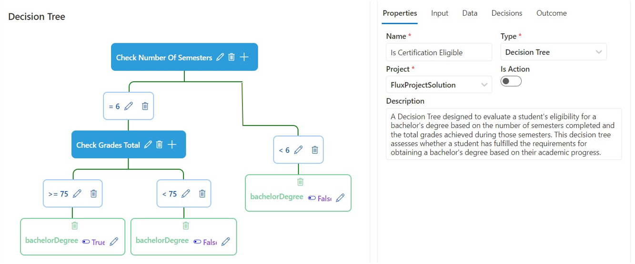Add a branch to Check Grades Total
The height and width of the screenshot is (264, 635).
(172, 145)
